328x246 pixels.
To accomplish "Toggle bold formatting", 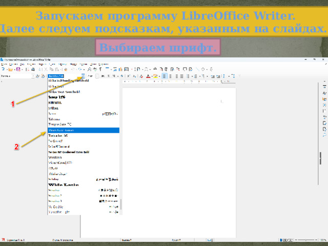I will [x=102, y=76].
